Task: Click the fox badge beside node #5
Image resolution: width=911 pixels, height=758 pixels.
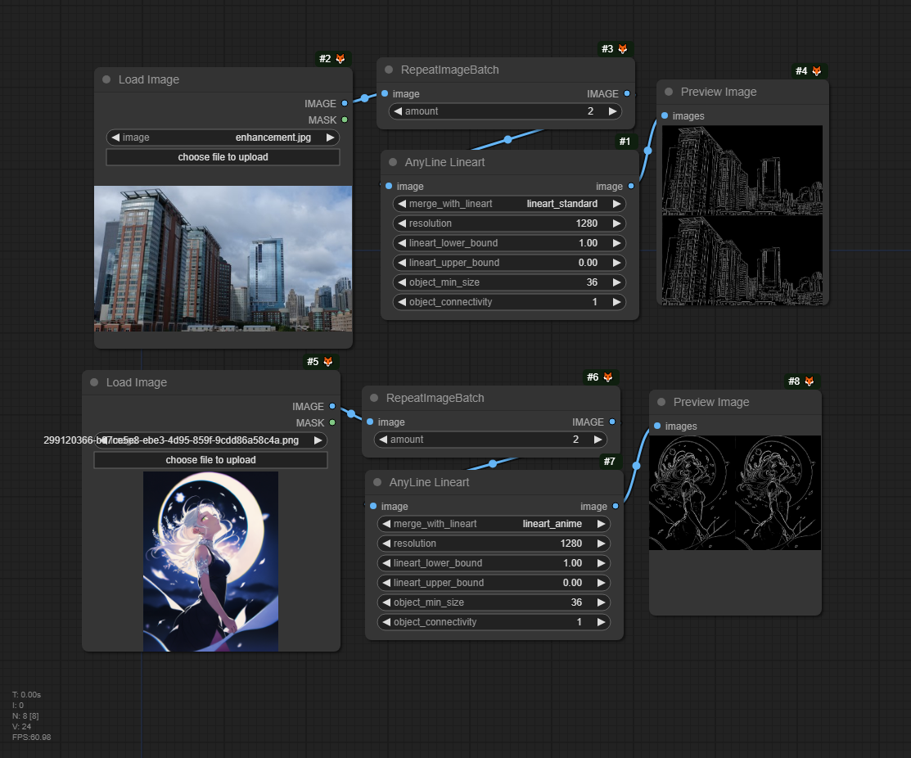Action: tap(327, 362)
